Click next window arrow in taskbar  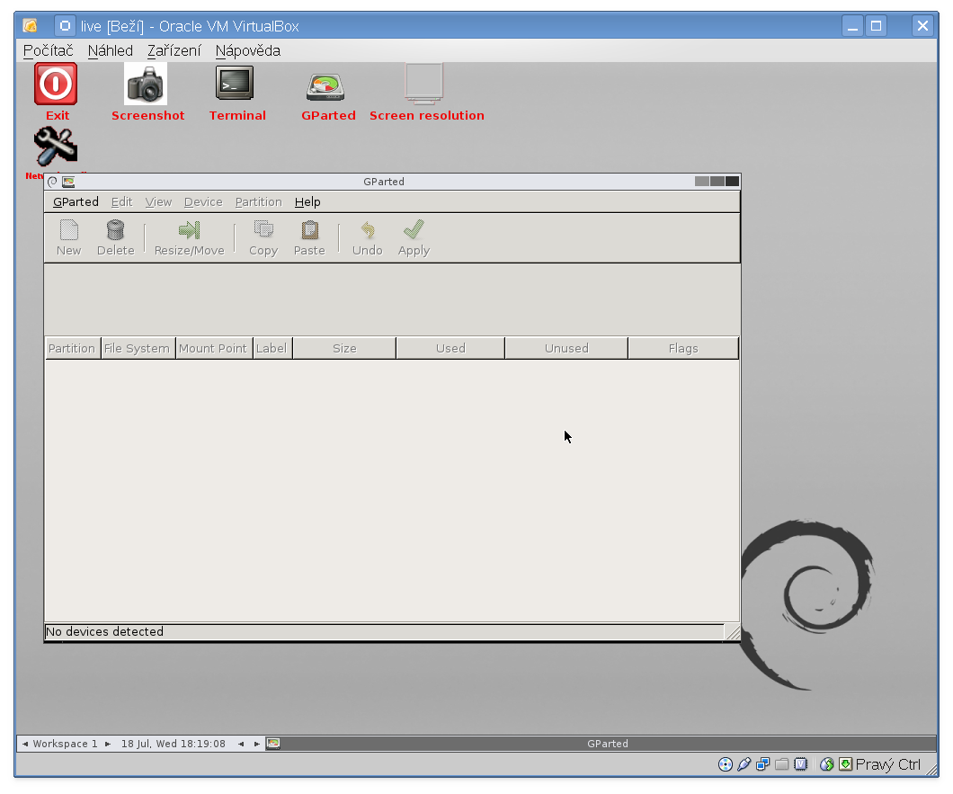(256, 745)
